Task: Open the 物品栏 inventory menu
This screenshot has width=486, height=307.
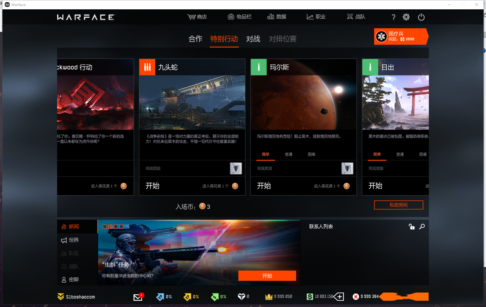Action: coord(240,17)
